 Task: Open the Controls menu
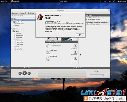(15, 13)
